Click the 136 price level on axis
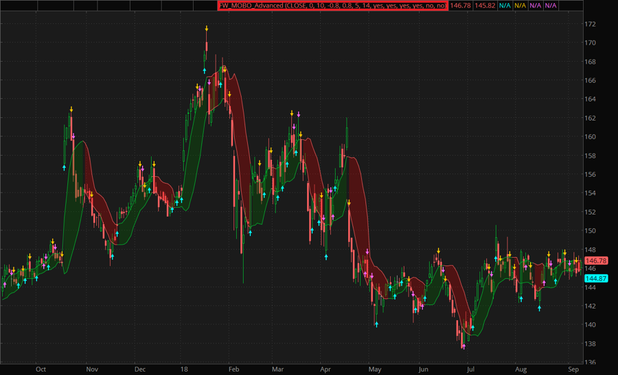The image size is (618, 375). [590, 363]
